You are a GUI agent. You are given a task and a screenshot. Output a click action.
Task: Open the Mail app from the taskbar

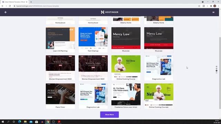pyautogui.click(x=31, y=122)
